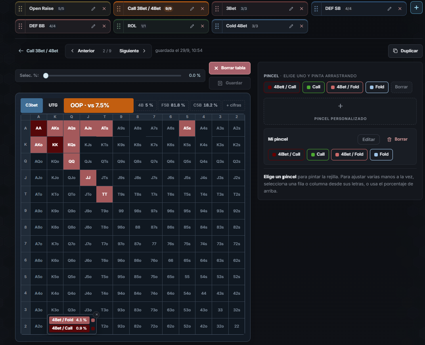Grab the Cold 4Bet drag handle
425x345 pixels.
217,26
